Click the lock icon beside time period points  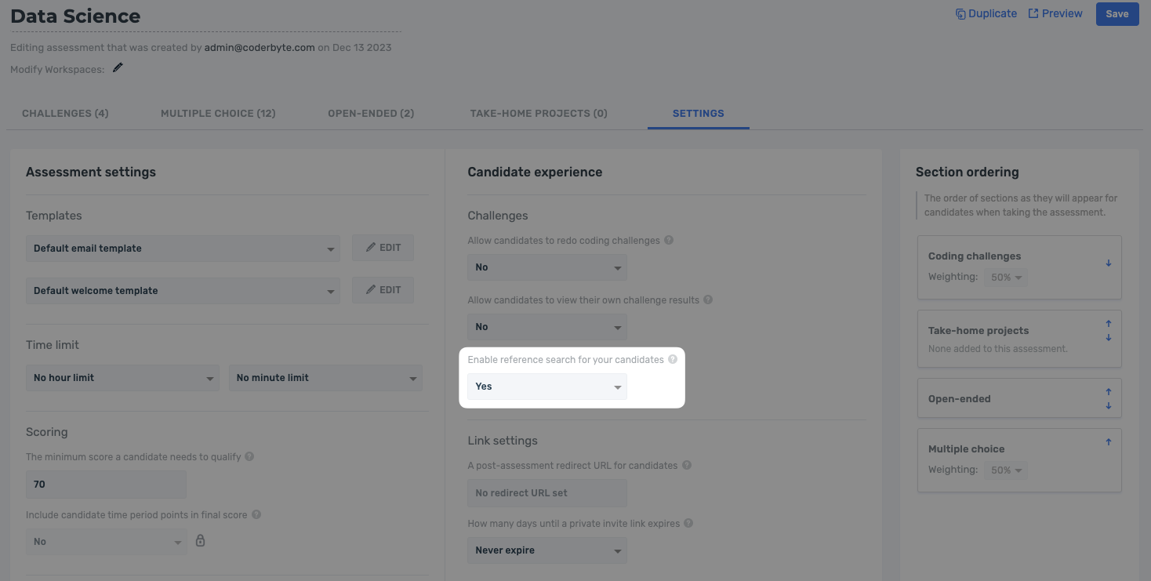[200, 540]
